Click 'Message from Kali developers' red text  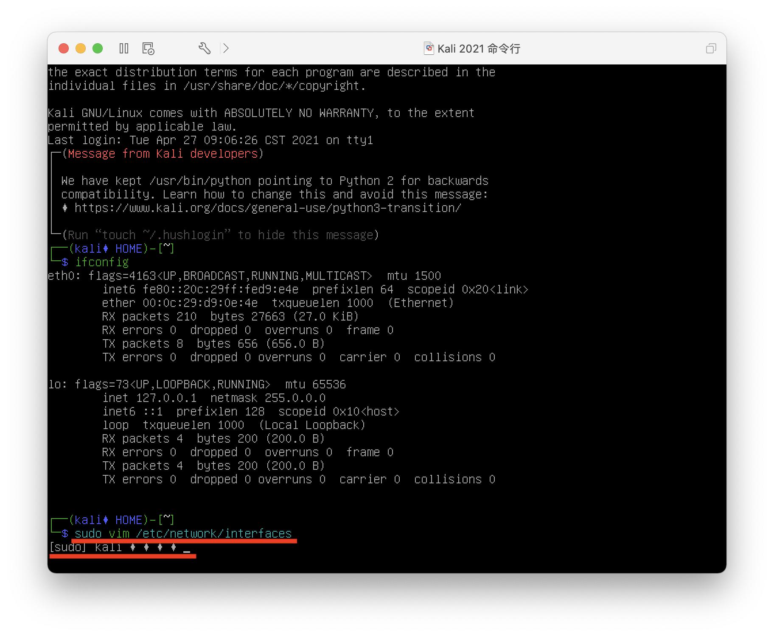tap(163, 153)
